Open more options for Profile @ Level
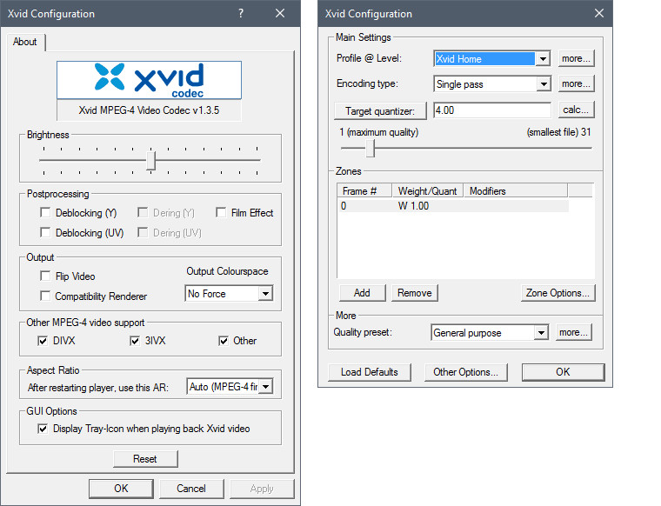The height and width of the screenshot is (506, 661). [577, 58]
